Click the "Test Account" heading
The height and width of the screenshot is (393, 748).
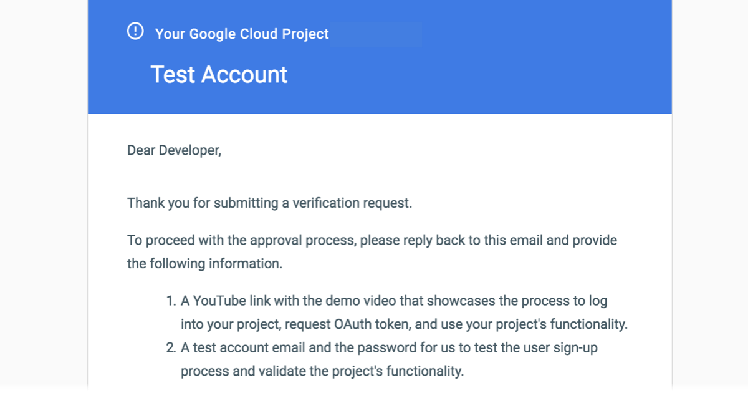219,75
